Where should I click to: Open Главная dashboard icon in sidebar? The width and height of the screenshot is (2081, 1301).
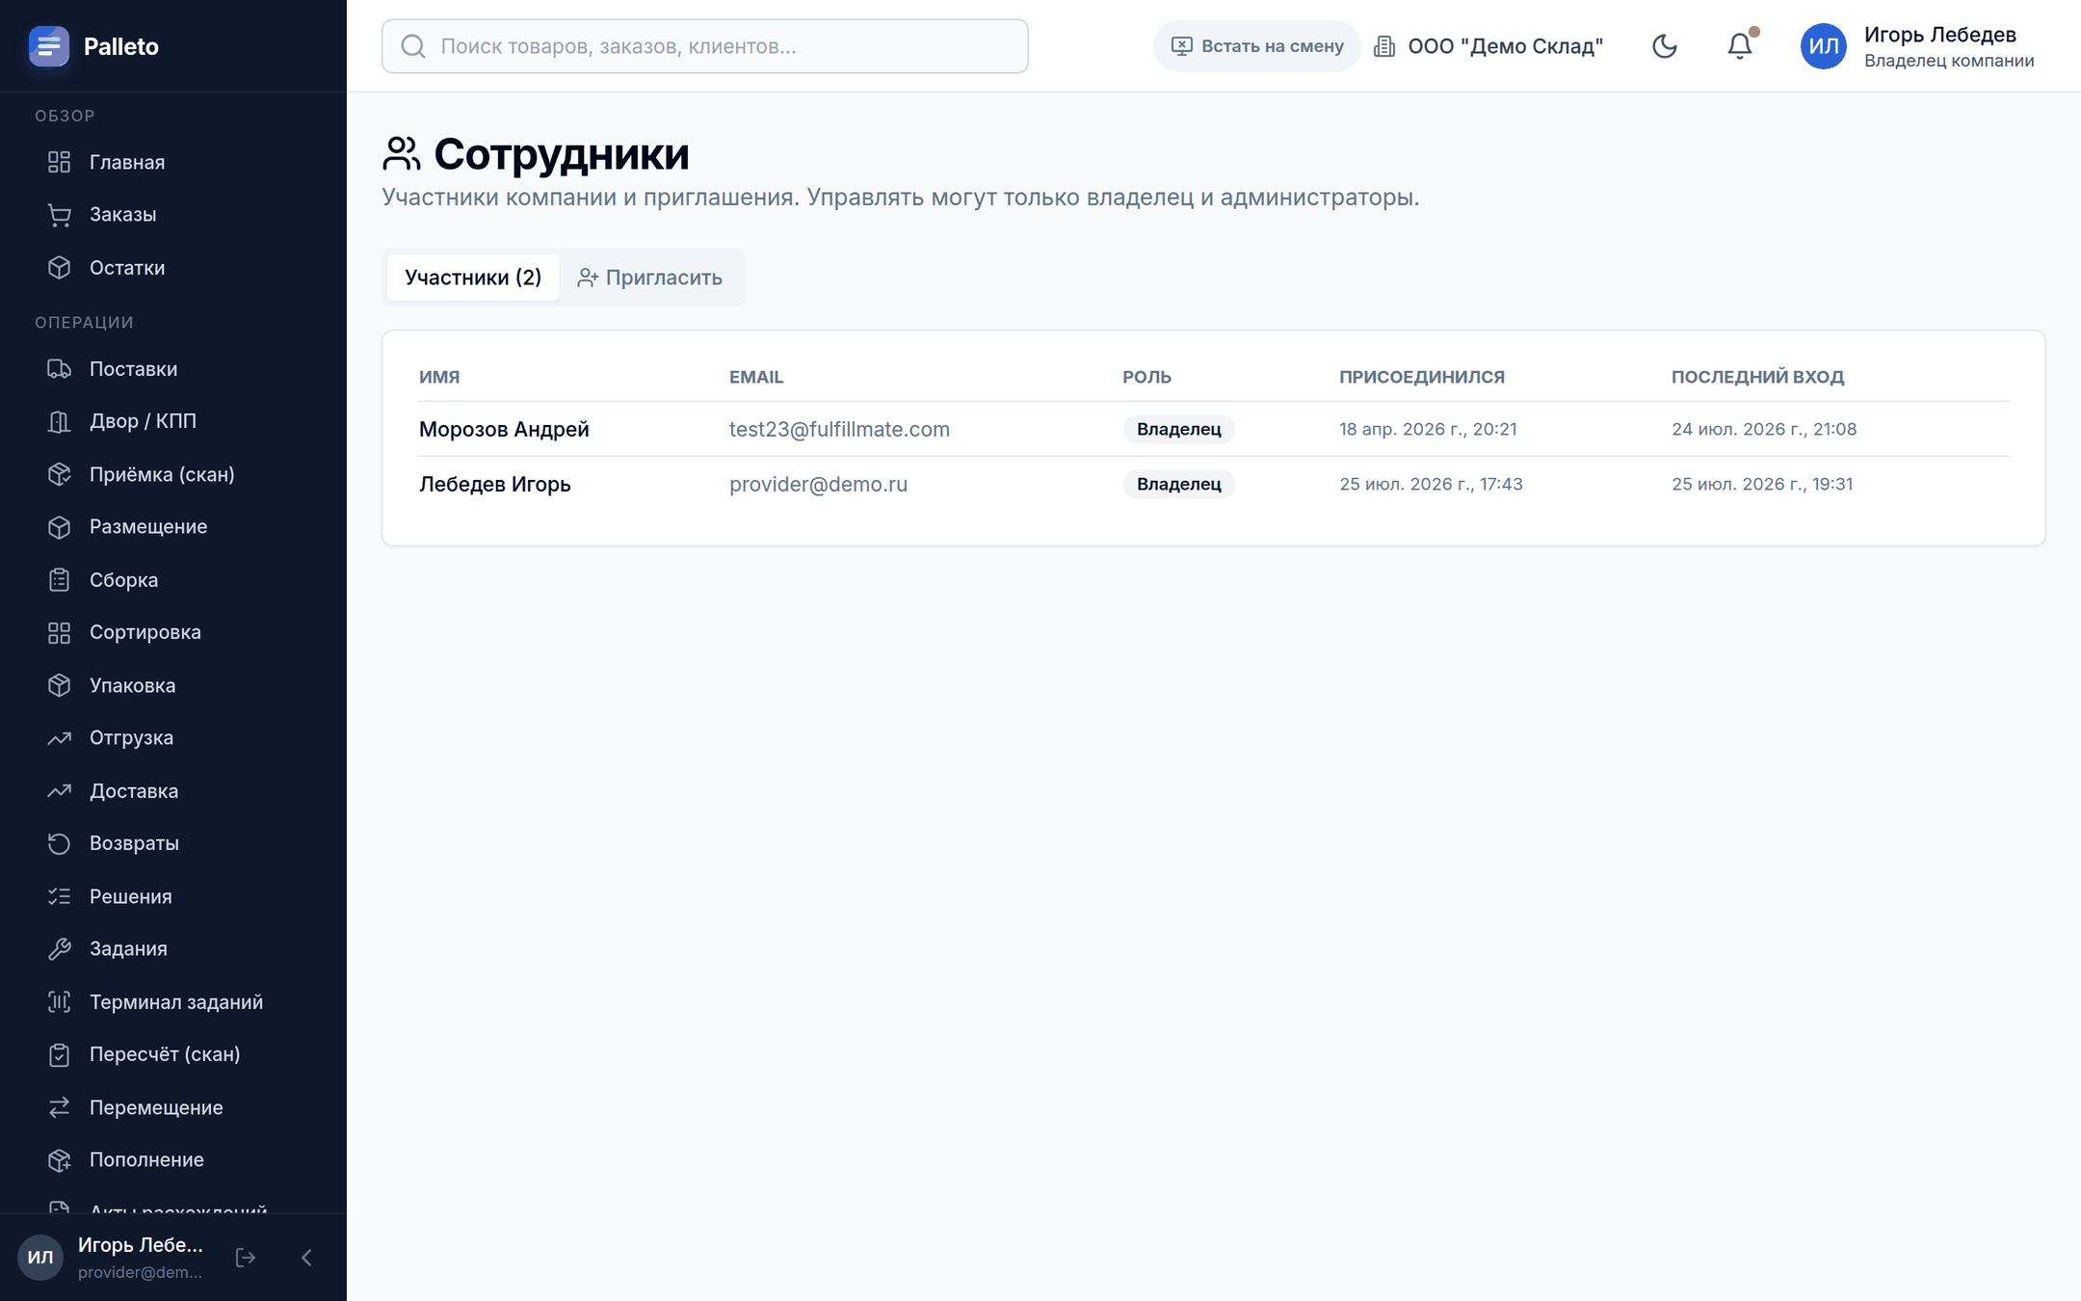[60, 162]
